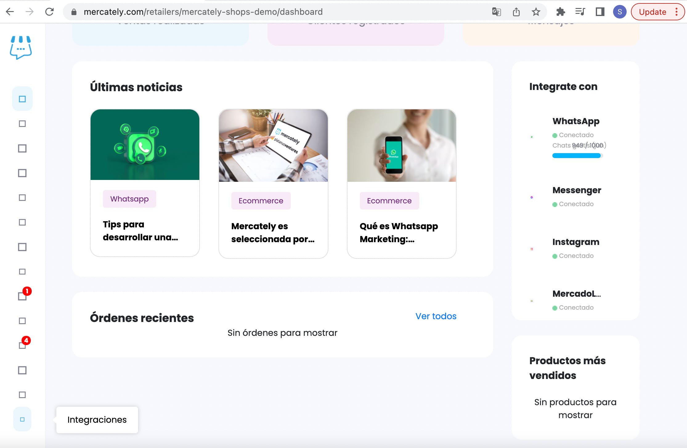Click the Mercately logo at sidebar top
The width and height of the screenshot is (687, 448).
[x=21, y=48]
